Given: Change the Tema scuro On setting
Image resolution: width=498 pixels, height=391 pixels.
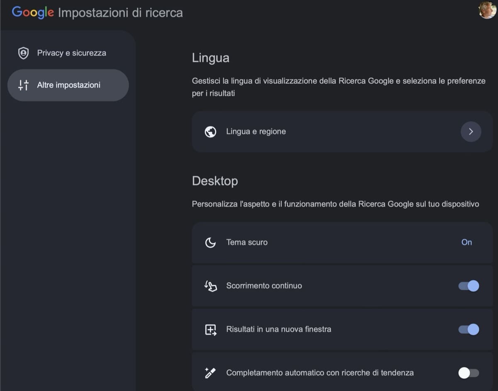Looking at the screenshot, I should coord(466,242).
